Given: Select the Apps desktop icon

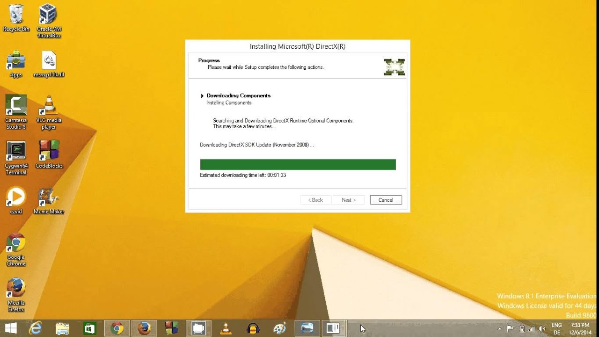Looking at the screenshot, I should coord(16,64).
